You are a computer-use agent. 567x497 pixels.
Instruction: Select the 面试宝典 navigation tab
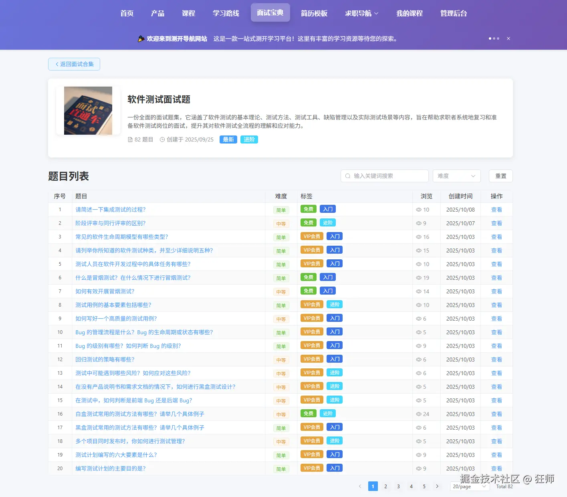coord(270,12)
